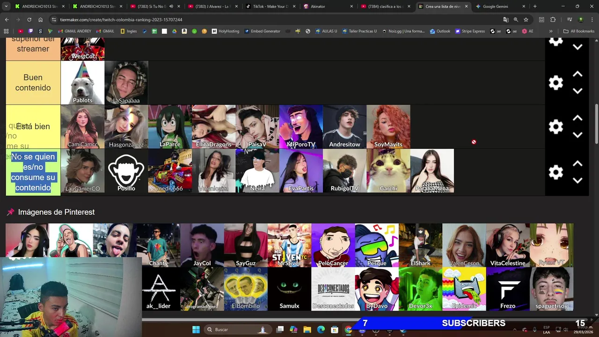599x337 pixels.
Task: Expand hidden bookmarks overflow chevron
Action: 551,31
